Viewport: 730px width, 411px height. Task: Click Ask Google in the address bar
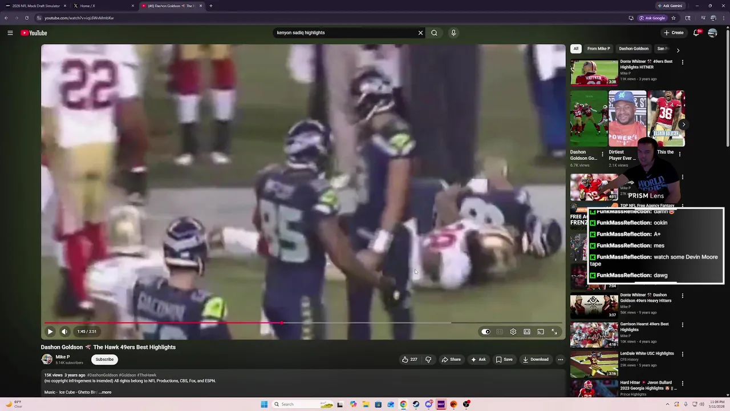coord(652,18)
